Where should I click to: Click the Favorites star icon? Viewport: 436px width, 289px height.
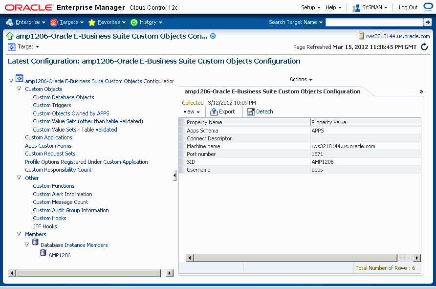click(x=92, y=22)
